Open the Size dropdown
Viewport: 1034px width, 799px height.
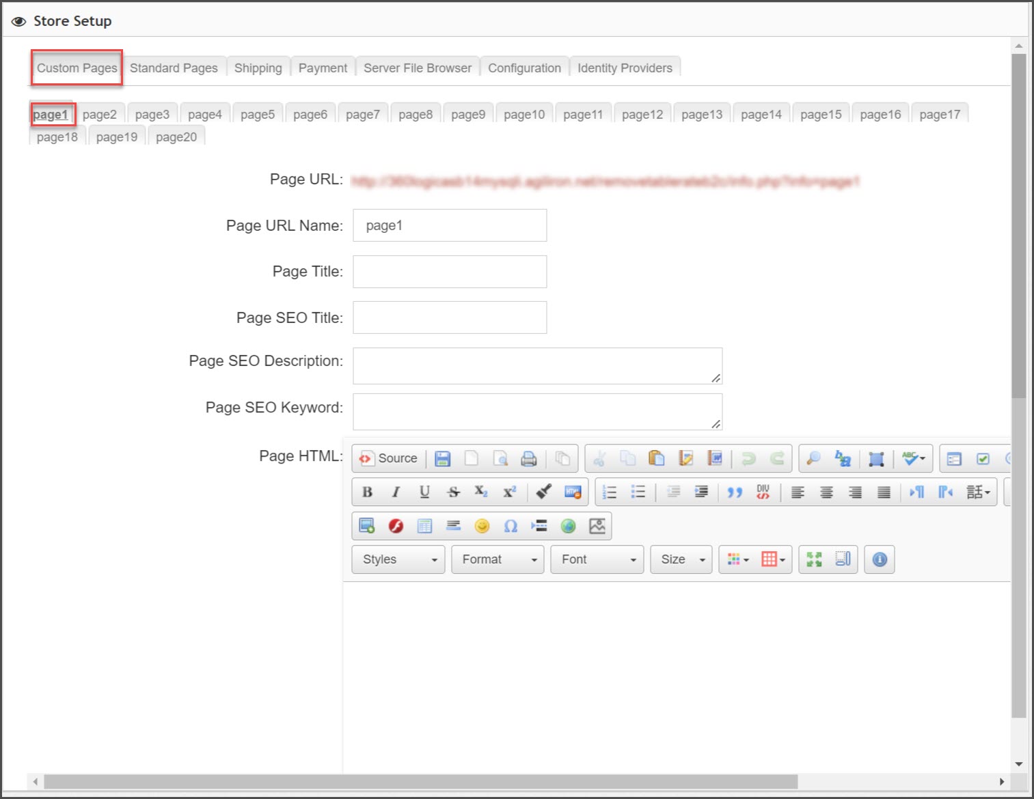[681, 559]
